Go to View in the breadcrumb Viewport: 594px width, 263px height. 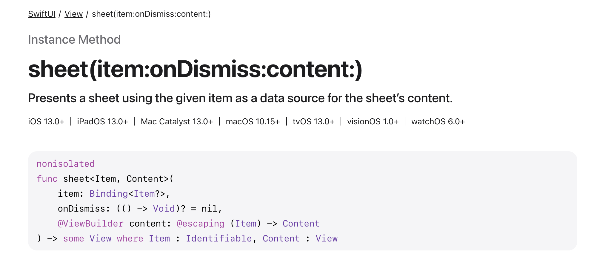73,14
